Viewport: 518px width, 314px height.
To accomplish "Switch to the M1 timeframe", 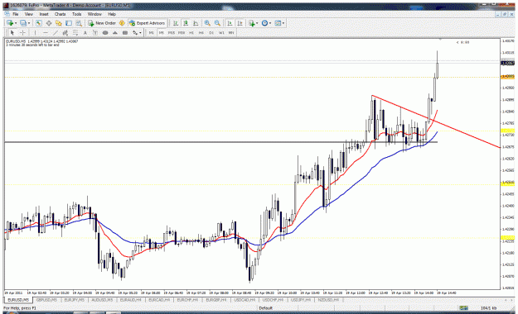I will [x=151, y=32].
